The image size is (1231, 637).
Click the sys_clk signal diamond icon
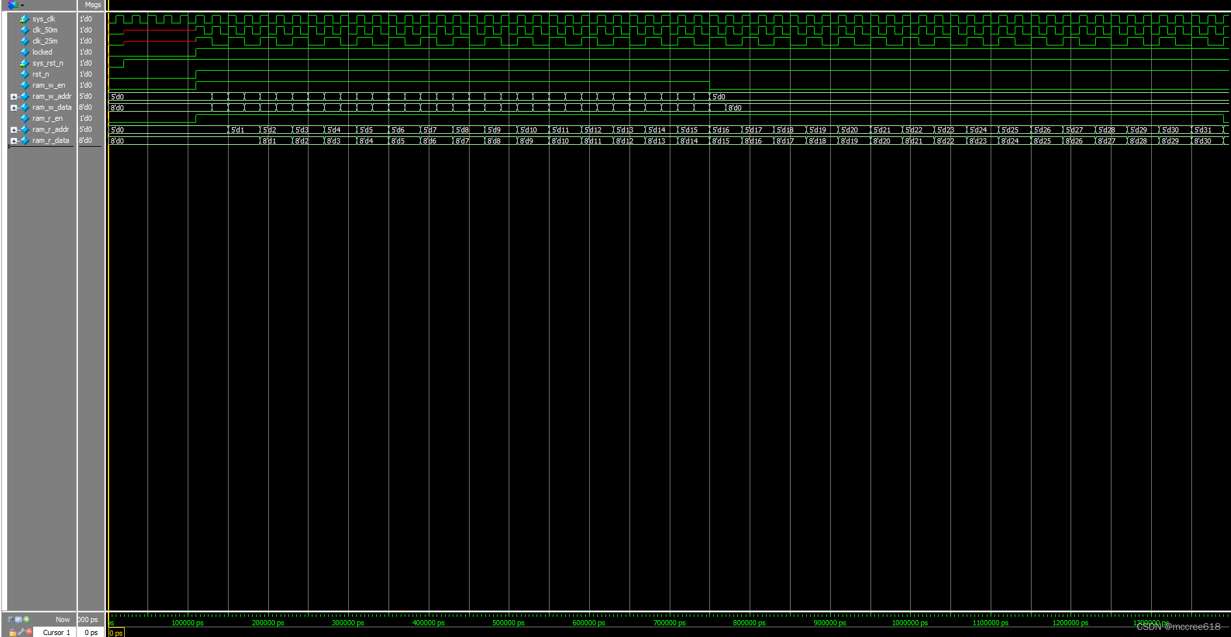point(25,19)
